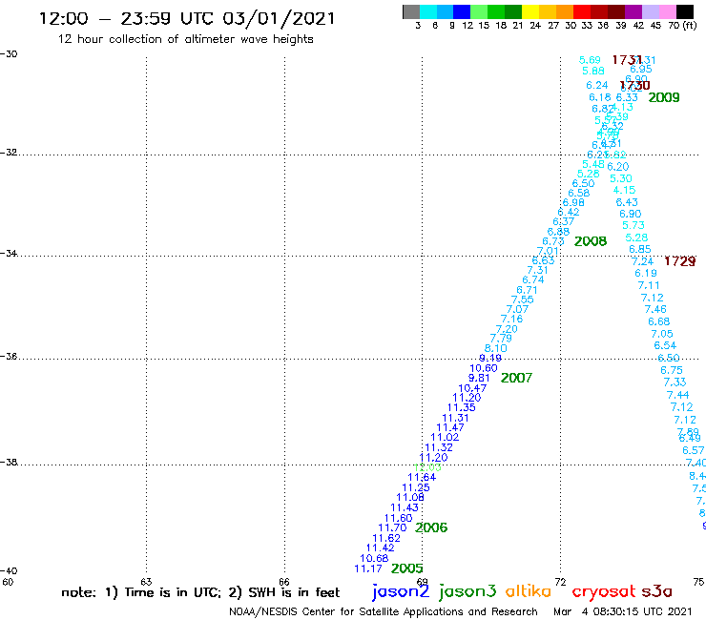Click the s3a satellite legend label

tap(657, 591)
